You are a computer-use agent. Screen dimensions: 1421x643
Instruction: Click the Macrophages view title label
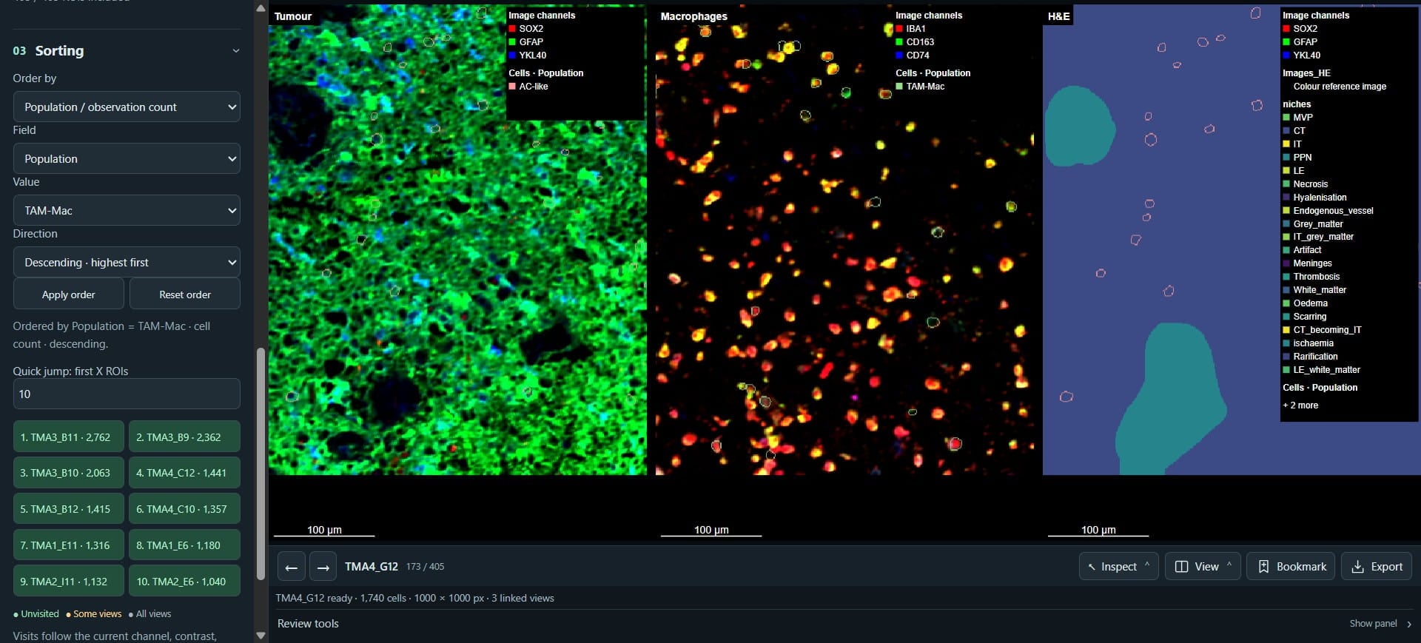coord(693,16)
